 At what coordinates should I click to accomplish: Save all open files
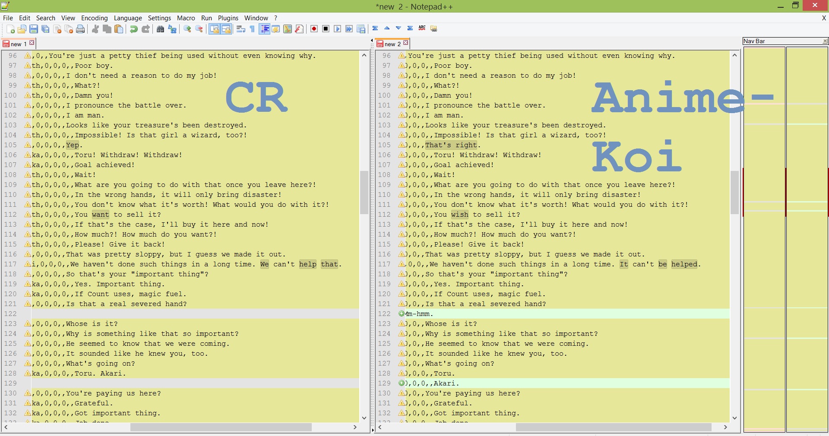click(x=45, y=29)
